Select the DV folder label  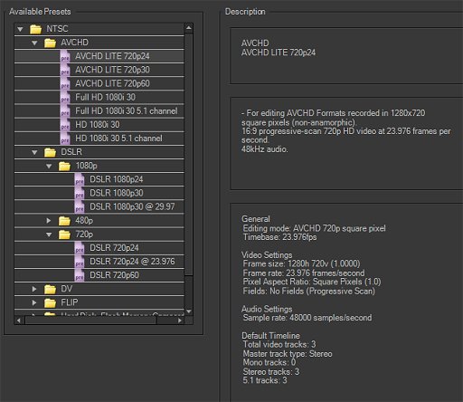tap(67, 289)
